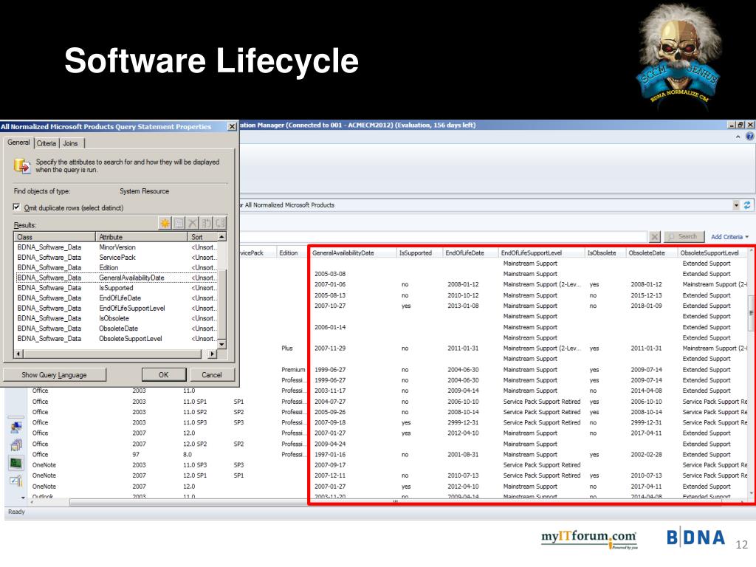Select the EndOfLifeSupportLevel row in Results list
Image resolution: width=756 pixels, height=567 pixels.
click(116, 308)
